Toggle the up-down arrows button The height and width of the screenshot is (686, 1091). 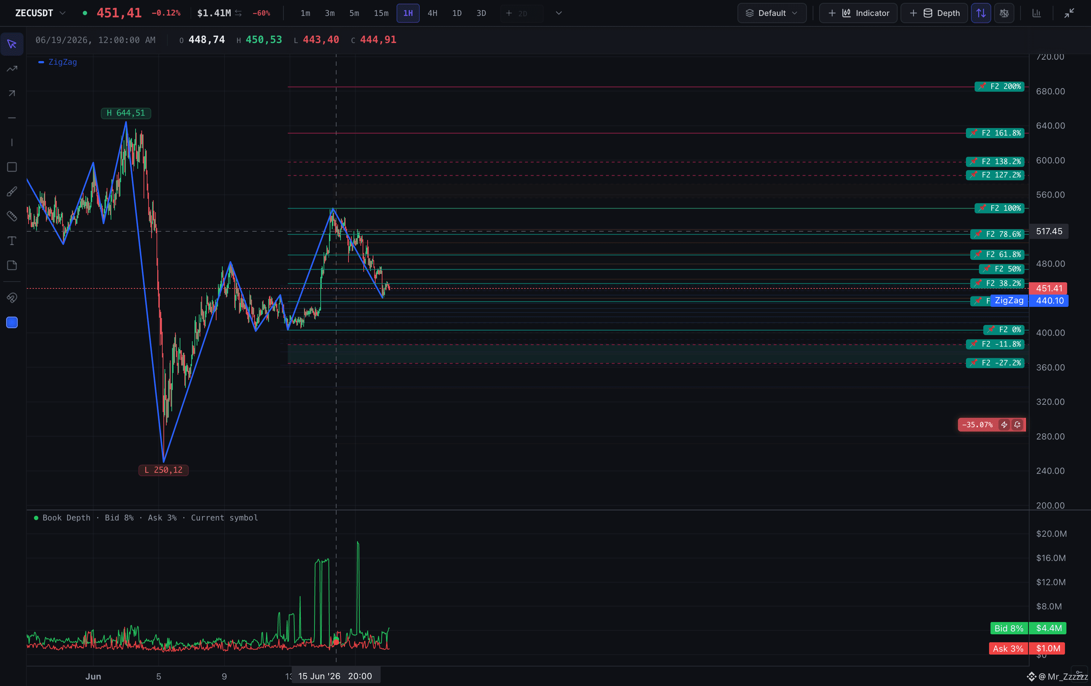(981, 13)
